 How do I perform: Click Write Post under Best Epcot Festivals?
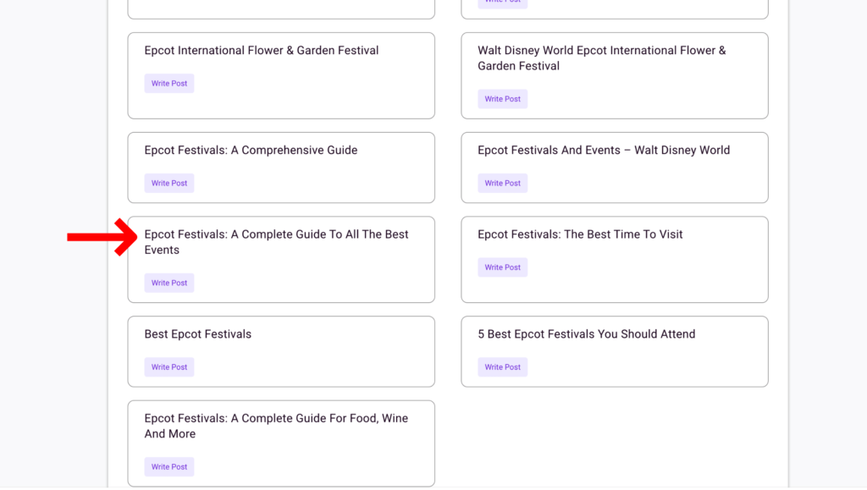coord(169,366)
